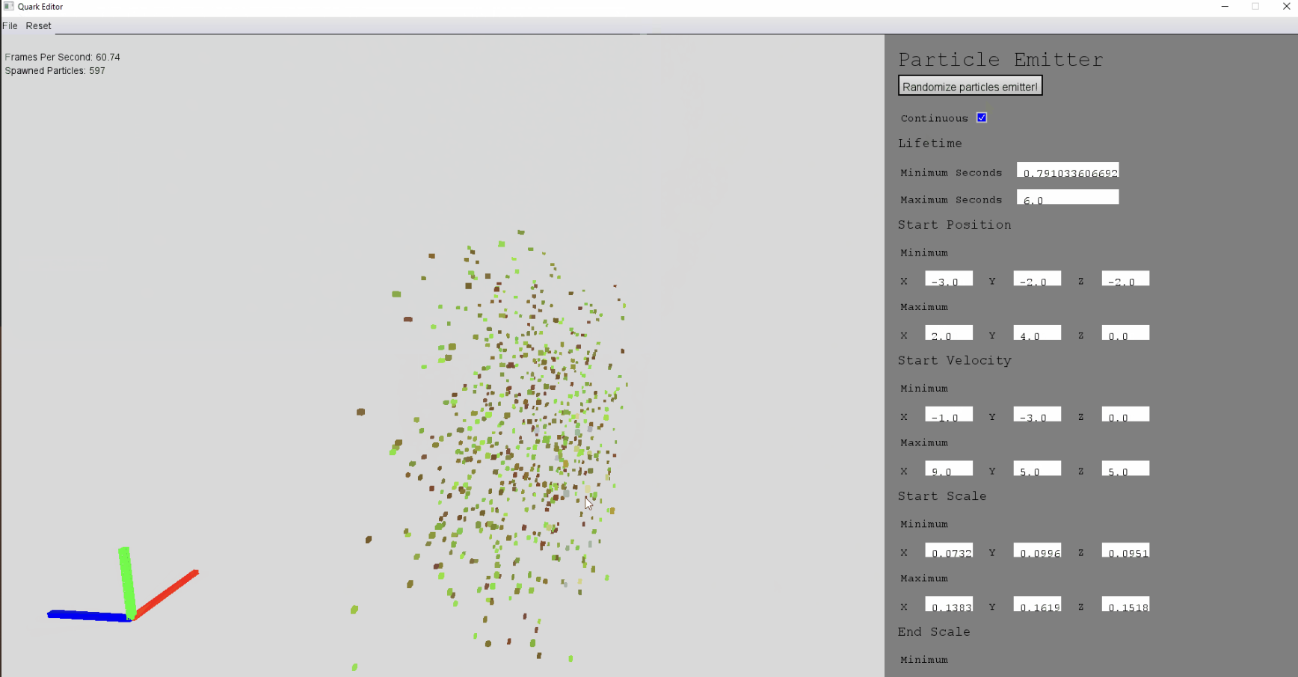Click the Lifetime Maximum Seconds field
Image resolution: width=1298 pixels, height=677 pixels.
1067,198
